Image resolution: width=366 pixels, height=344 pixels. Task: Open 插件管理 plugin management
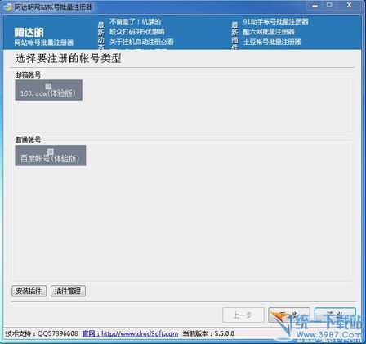[68, 291]
